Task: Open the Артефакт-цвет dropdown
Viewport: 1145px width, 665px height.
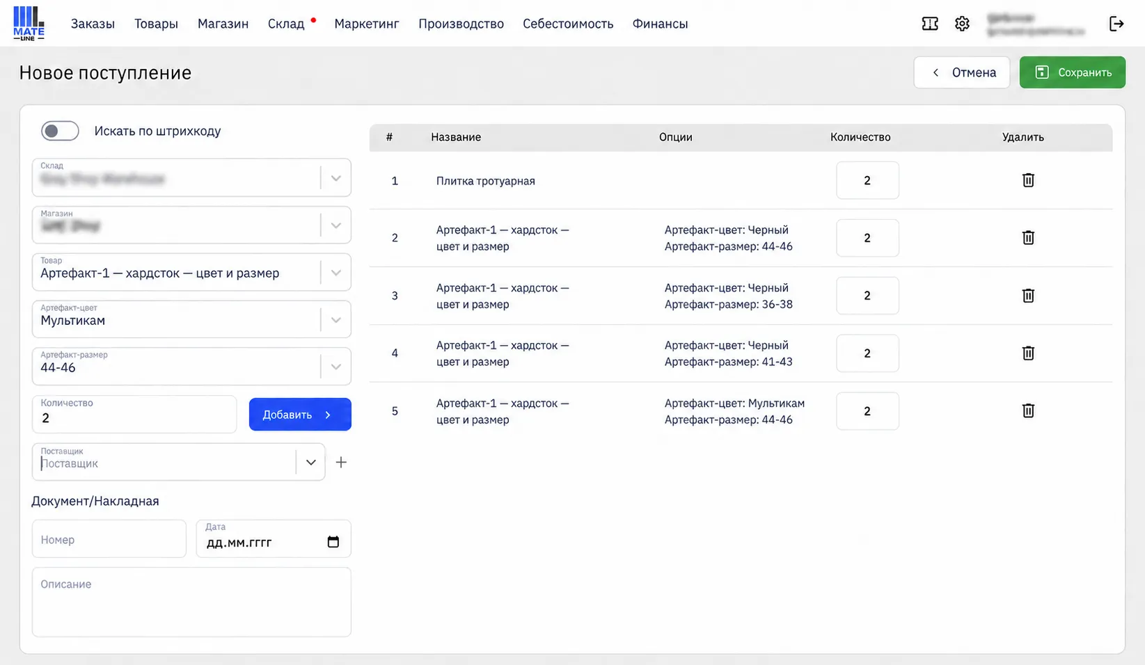Action: click(x=335, y=320)
